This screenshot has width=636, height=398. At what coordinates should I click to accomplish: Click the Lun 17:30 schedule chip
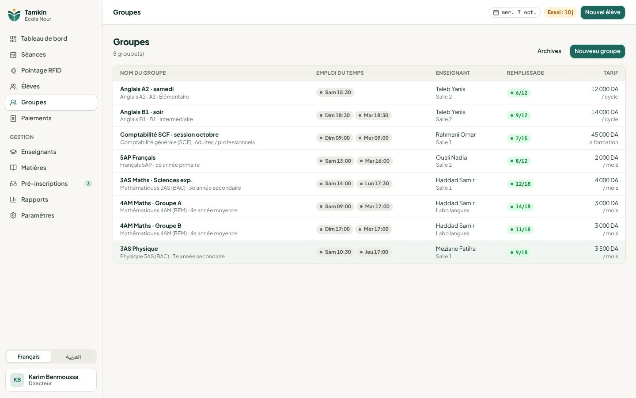(x=375, y=184)
